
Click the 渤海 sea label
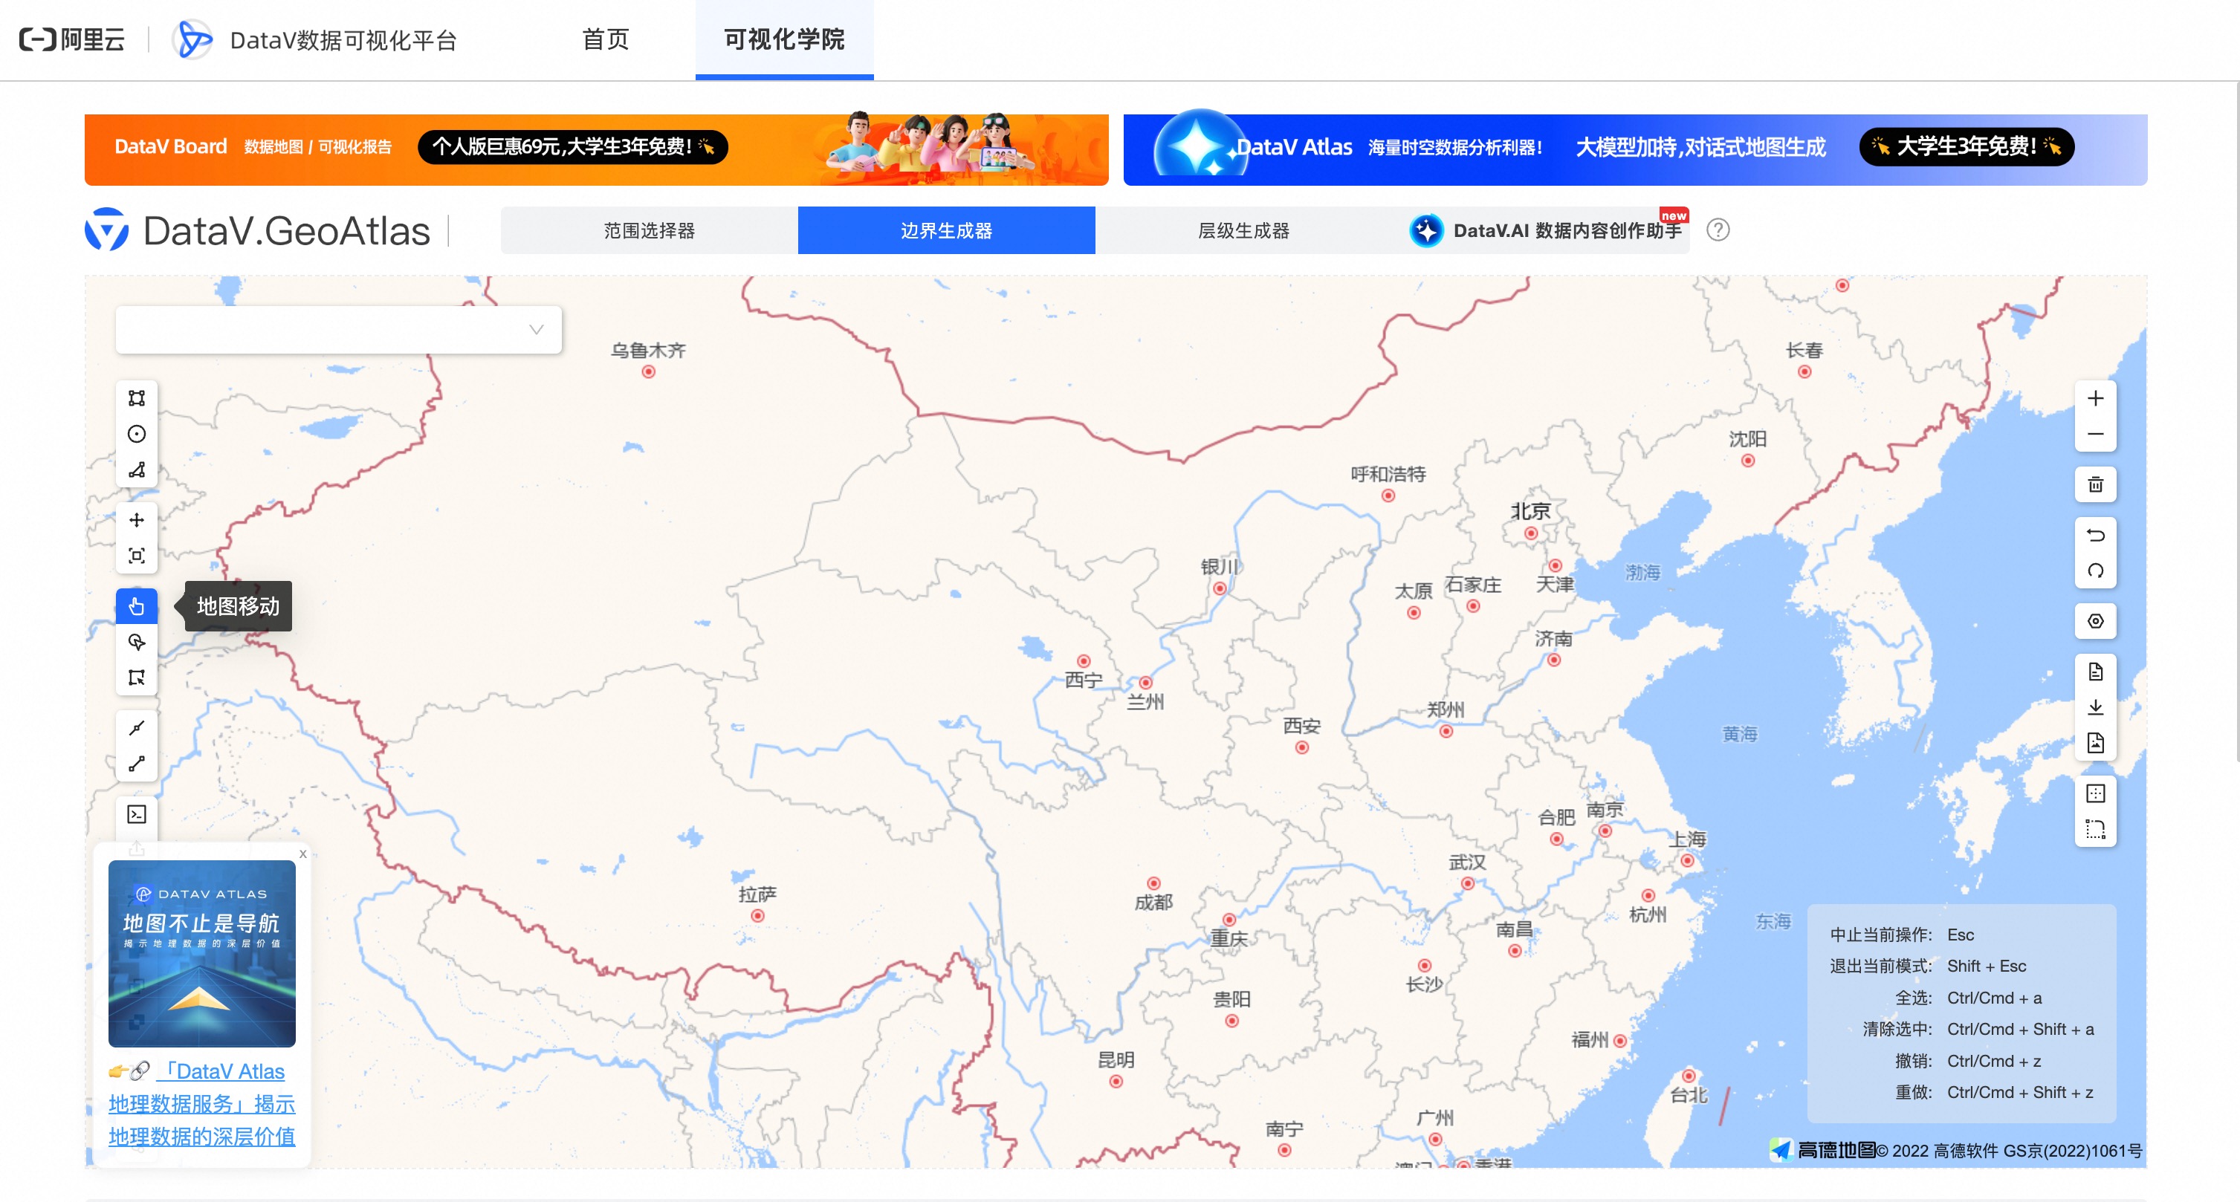(x=1642, y=573)
